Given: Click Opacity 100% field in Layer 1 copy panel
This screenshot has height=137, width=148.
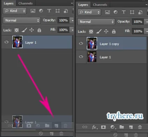Looking at the screenshot, I should (138, 22).
